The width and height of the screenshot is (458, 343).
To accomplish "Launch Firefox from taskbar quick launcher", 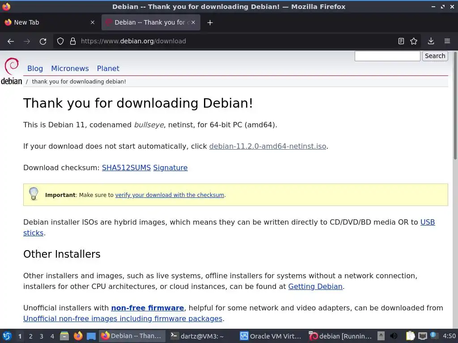I will pyautogui.click(x=78, y=336).
